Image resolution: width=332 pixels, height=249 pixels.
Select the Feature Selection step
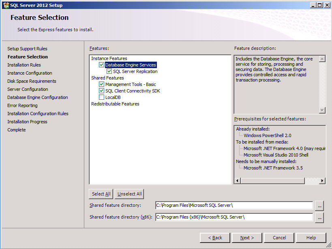pos(28,57)
